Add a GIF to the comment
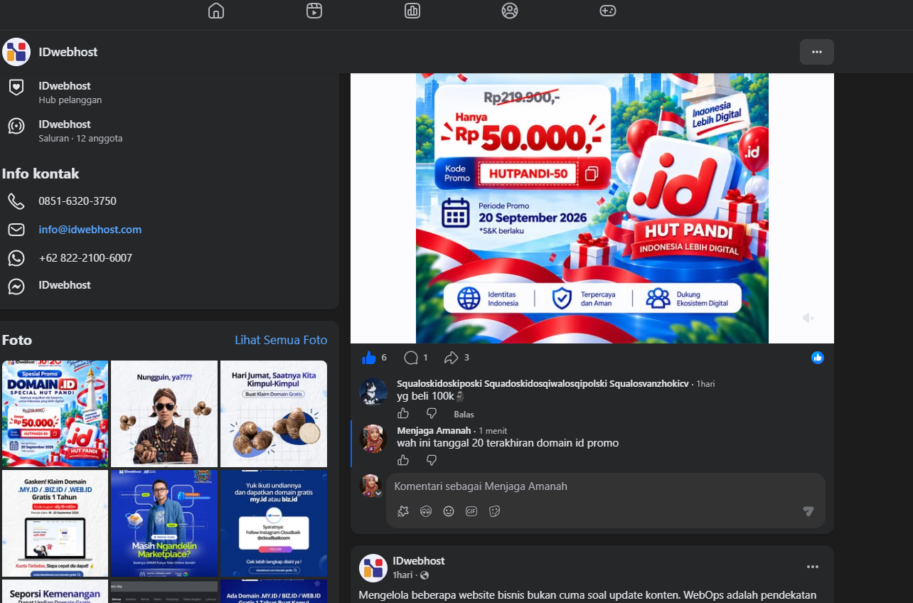Image resolution: width=913 pixels, height=603 pixels. [x=471, y=511]
